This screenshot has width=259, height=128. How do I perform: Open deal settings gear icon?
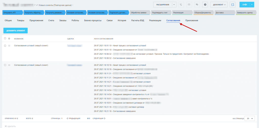point(205,5)
